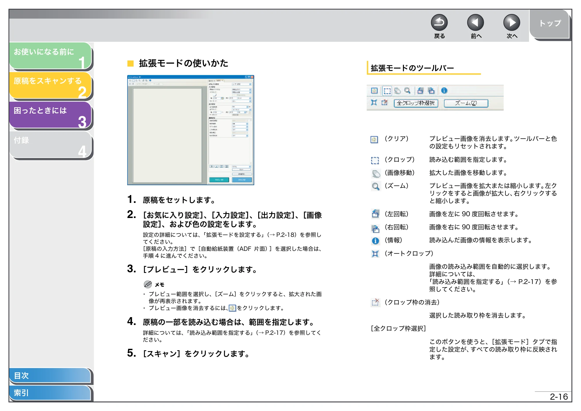
Task: Open the 索引 index
Action: click(x=50, y=393)
